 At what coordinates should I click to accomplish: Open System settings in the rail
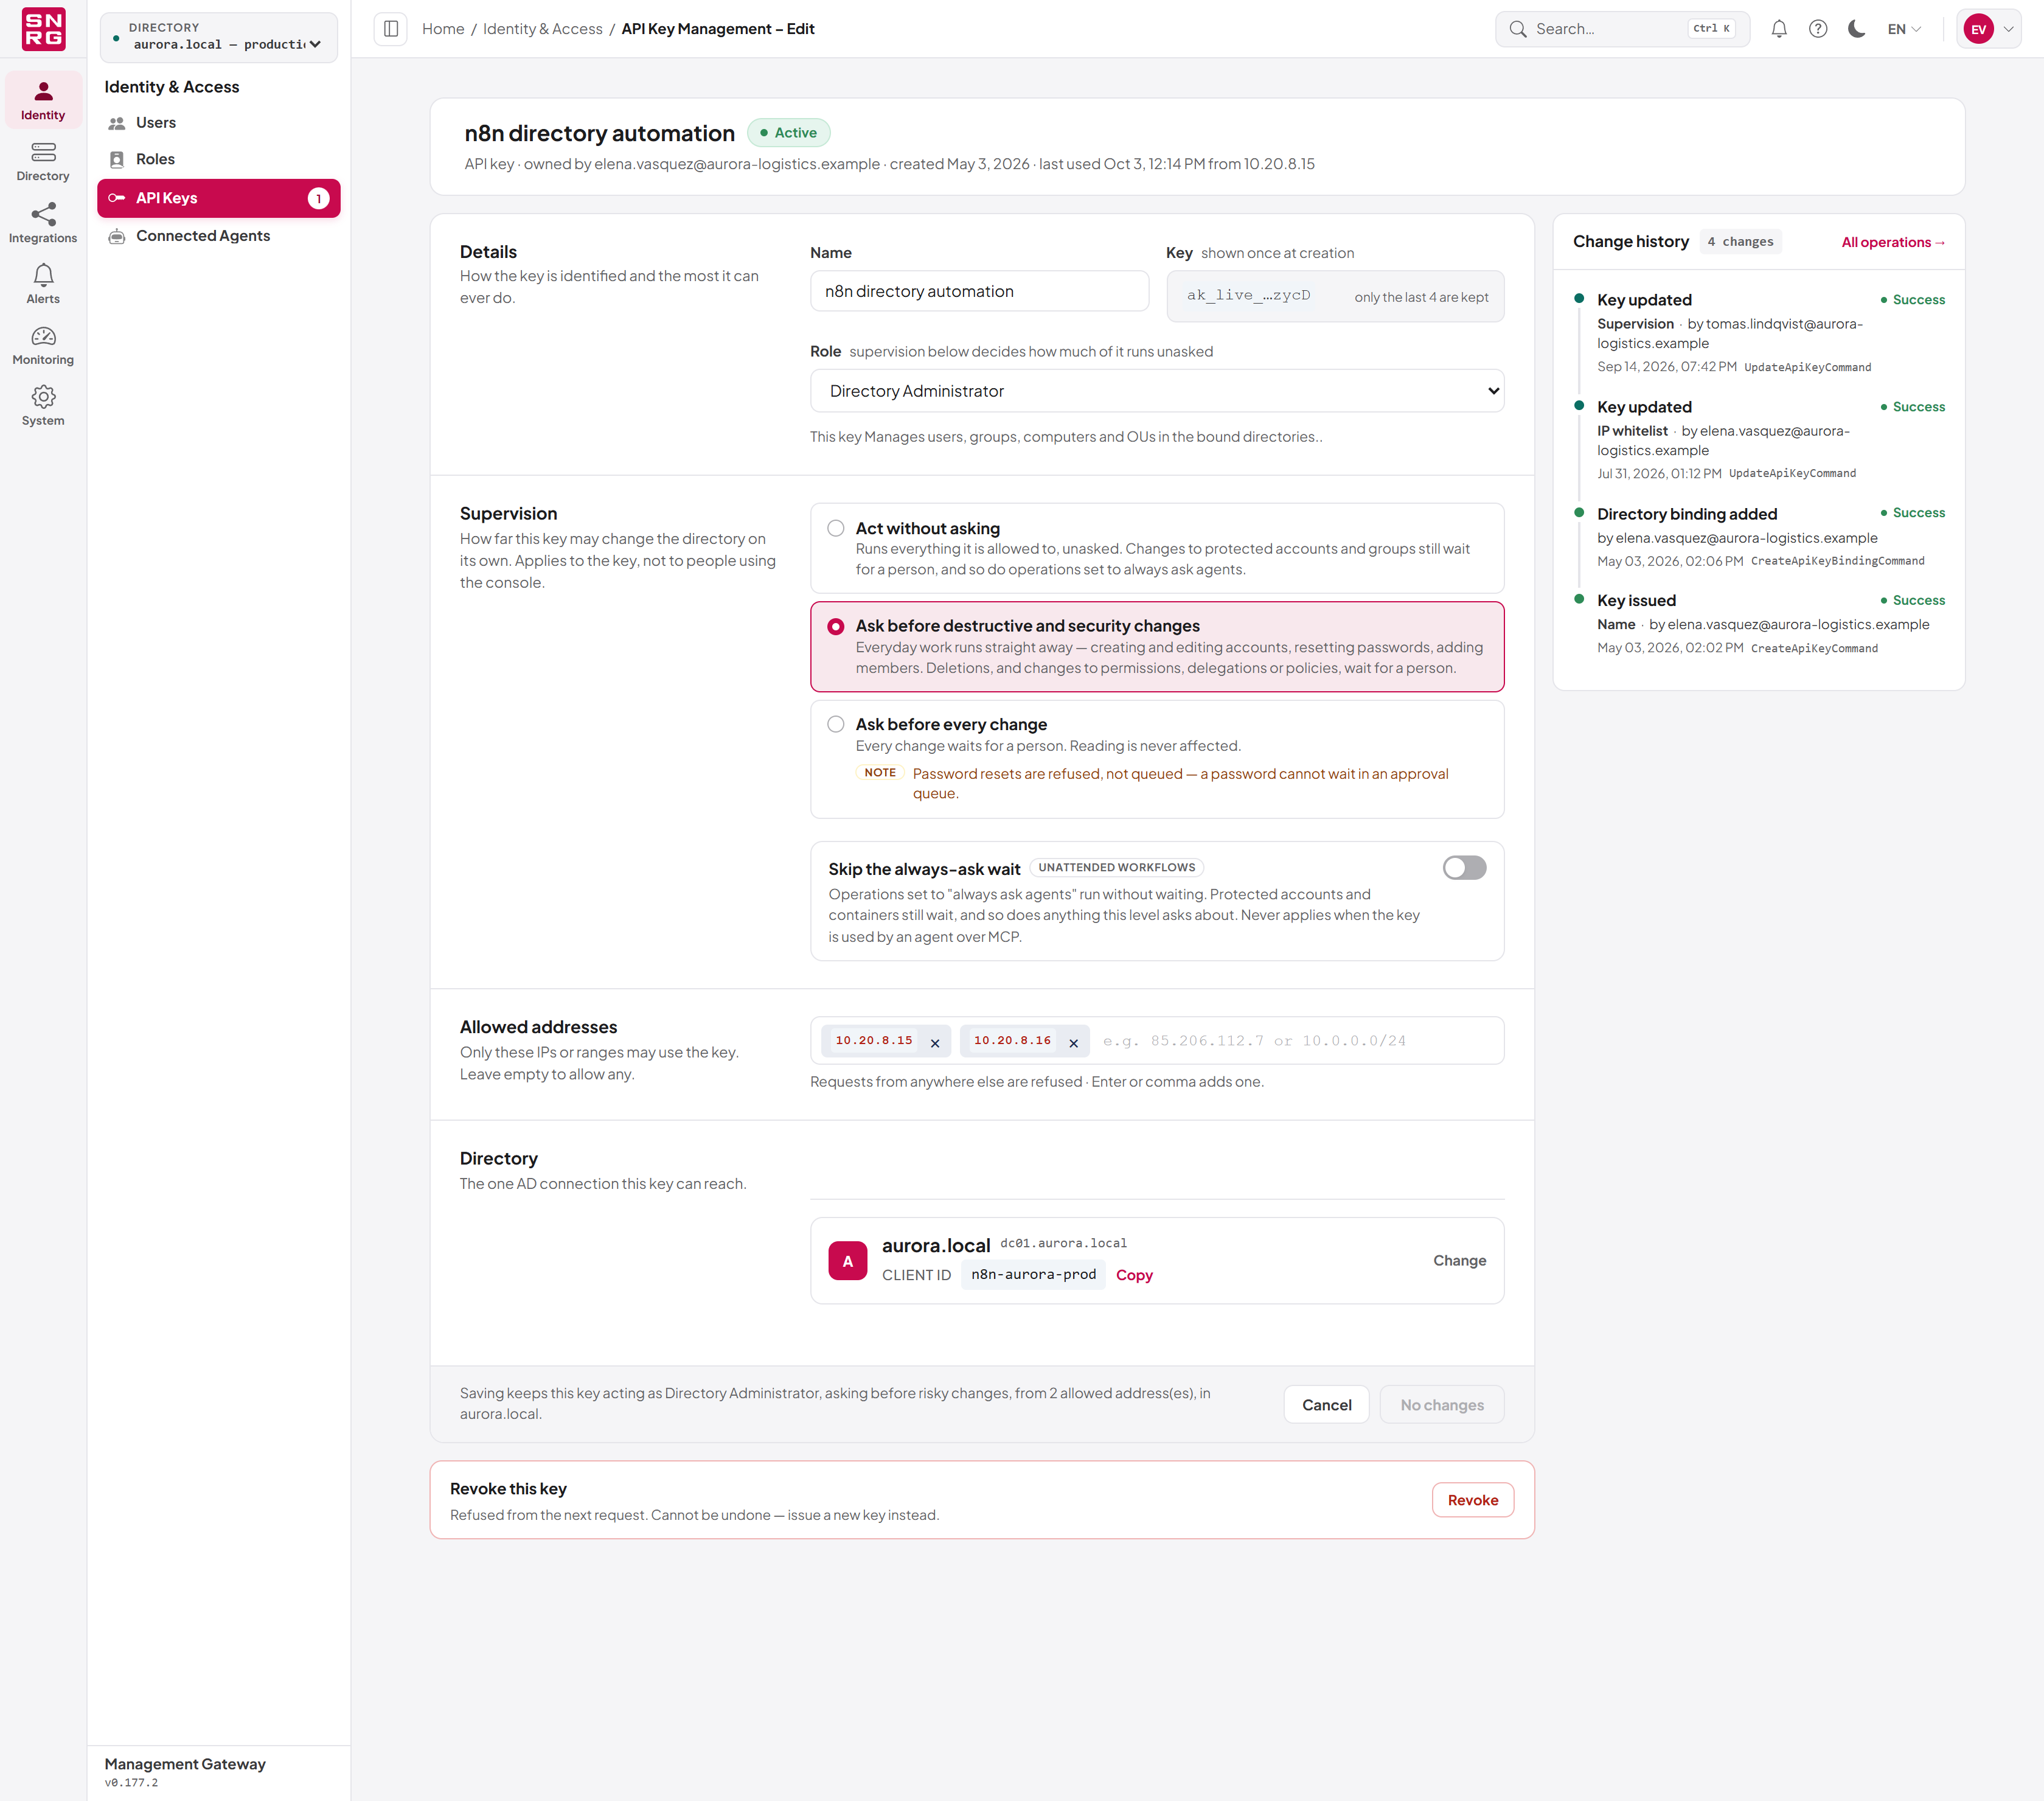click(43, 406)
